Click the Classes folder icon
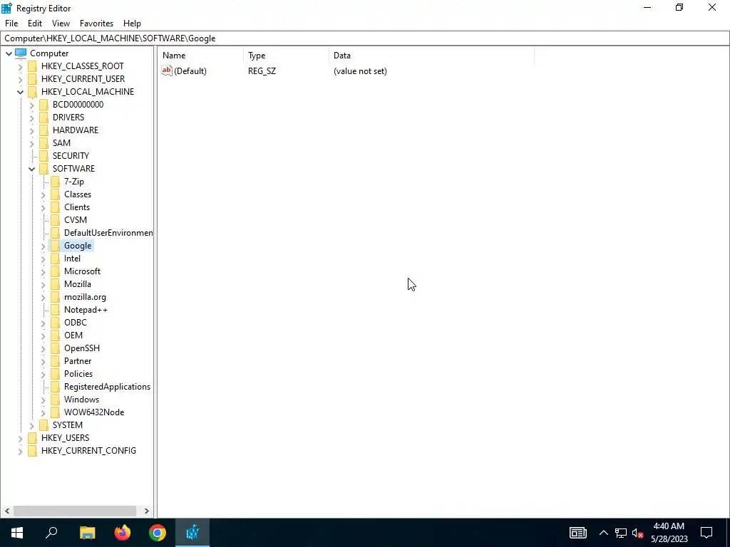The width and height of the screenshot is (730, 547). click(56, 194)
